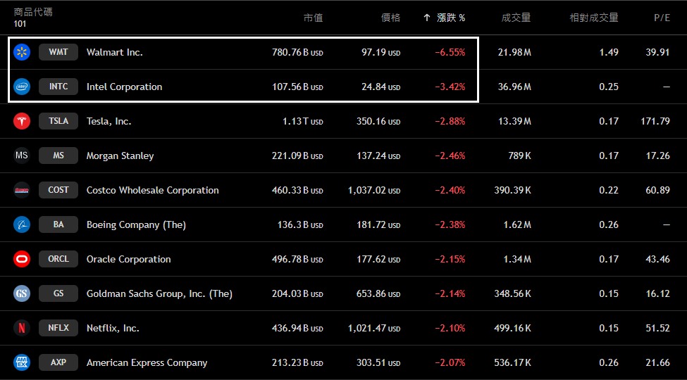Click the 價格 column header
This screenshot has height=380, width=687.
tap(390, 18)
